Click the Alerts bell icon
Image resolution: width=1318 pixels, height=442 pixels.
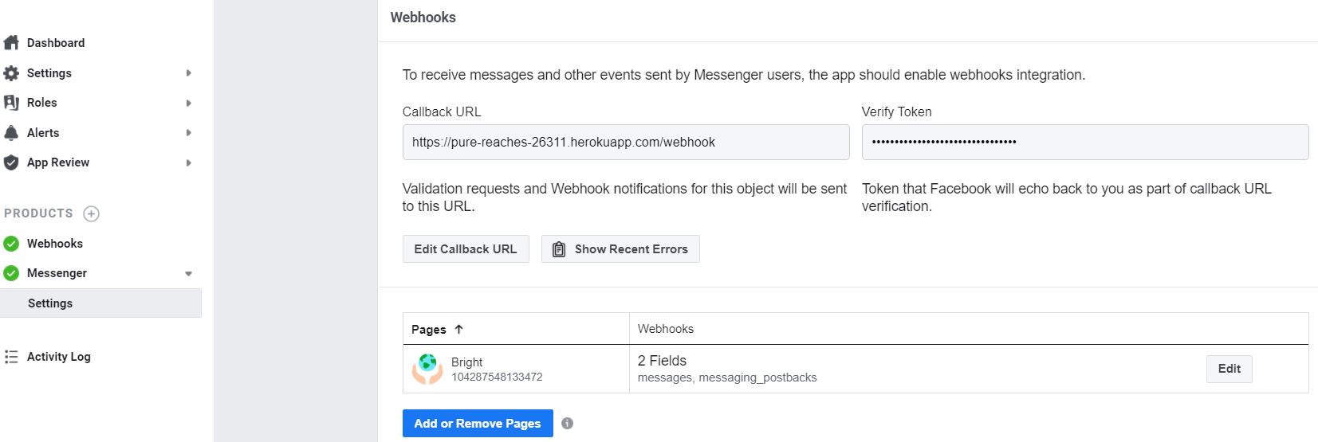coord(11,133)
